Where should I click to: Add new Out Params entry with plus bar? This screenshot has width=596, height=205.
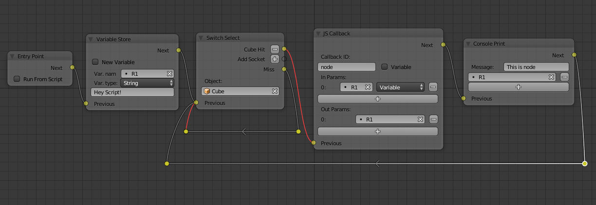[377, 131]
